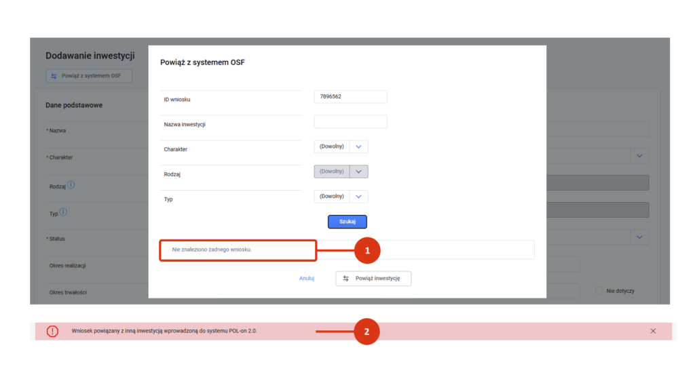Click the Nie znaleziono żadnego wniosku message
695x375 pixels.
point(212,250)
